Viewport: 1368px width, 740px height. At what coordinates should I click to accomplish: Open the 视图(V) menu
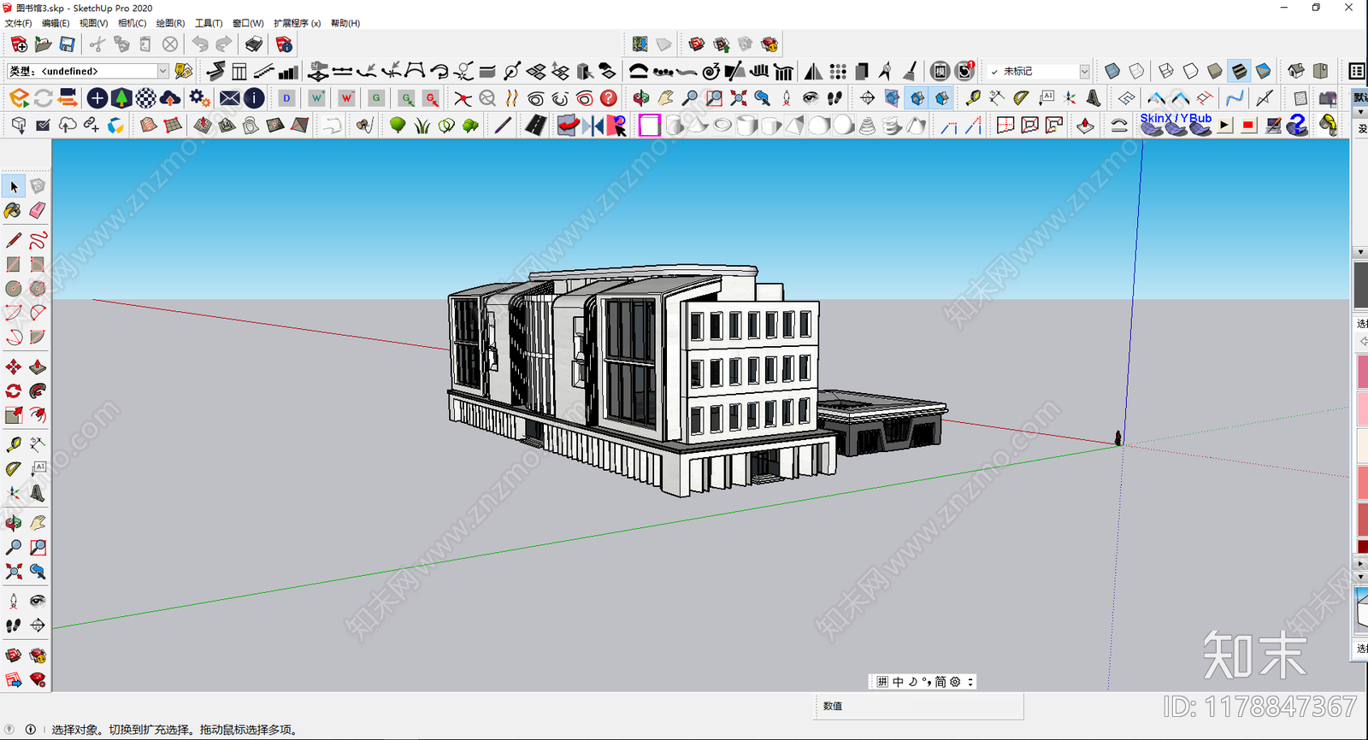point(93,23)
